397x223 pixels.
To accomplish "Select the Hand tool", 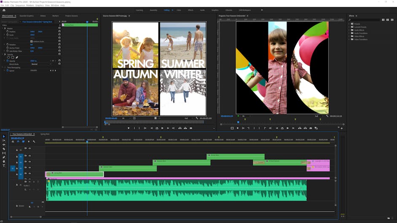I will (4, 162).
